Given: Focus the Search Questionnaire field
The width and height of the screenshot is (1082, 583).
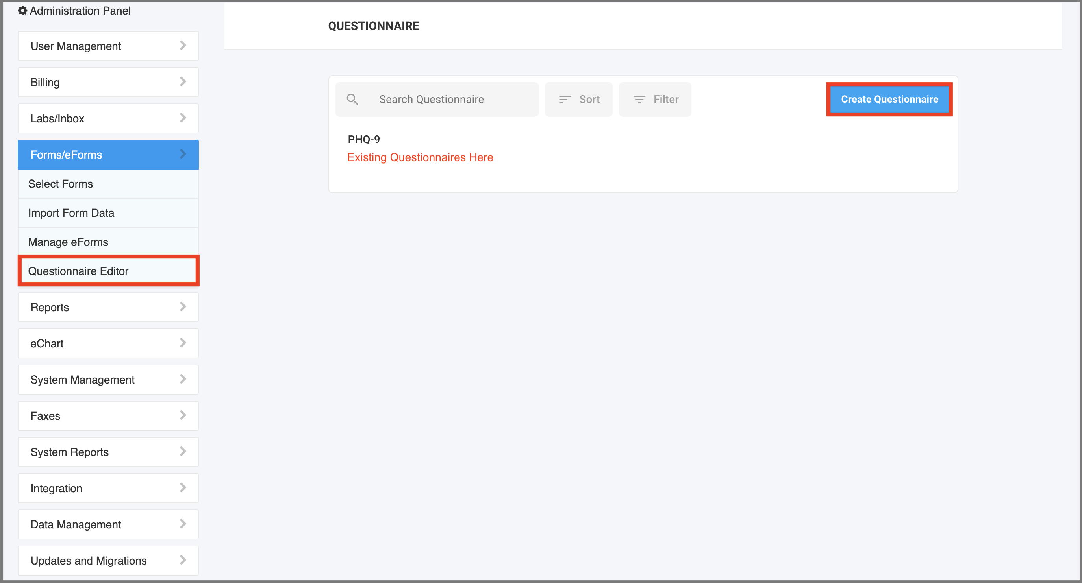Looking at the screenshot, I should 437,100.
